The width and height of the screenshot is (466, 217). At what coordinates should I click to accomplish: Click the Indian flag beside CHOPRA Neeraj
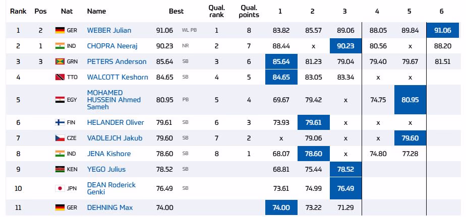tap(60, 46)
